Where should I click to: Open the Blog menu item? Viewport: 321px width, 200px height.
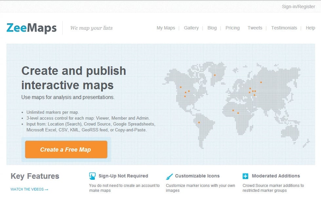point(212,28)
